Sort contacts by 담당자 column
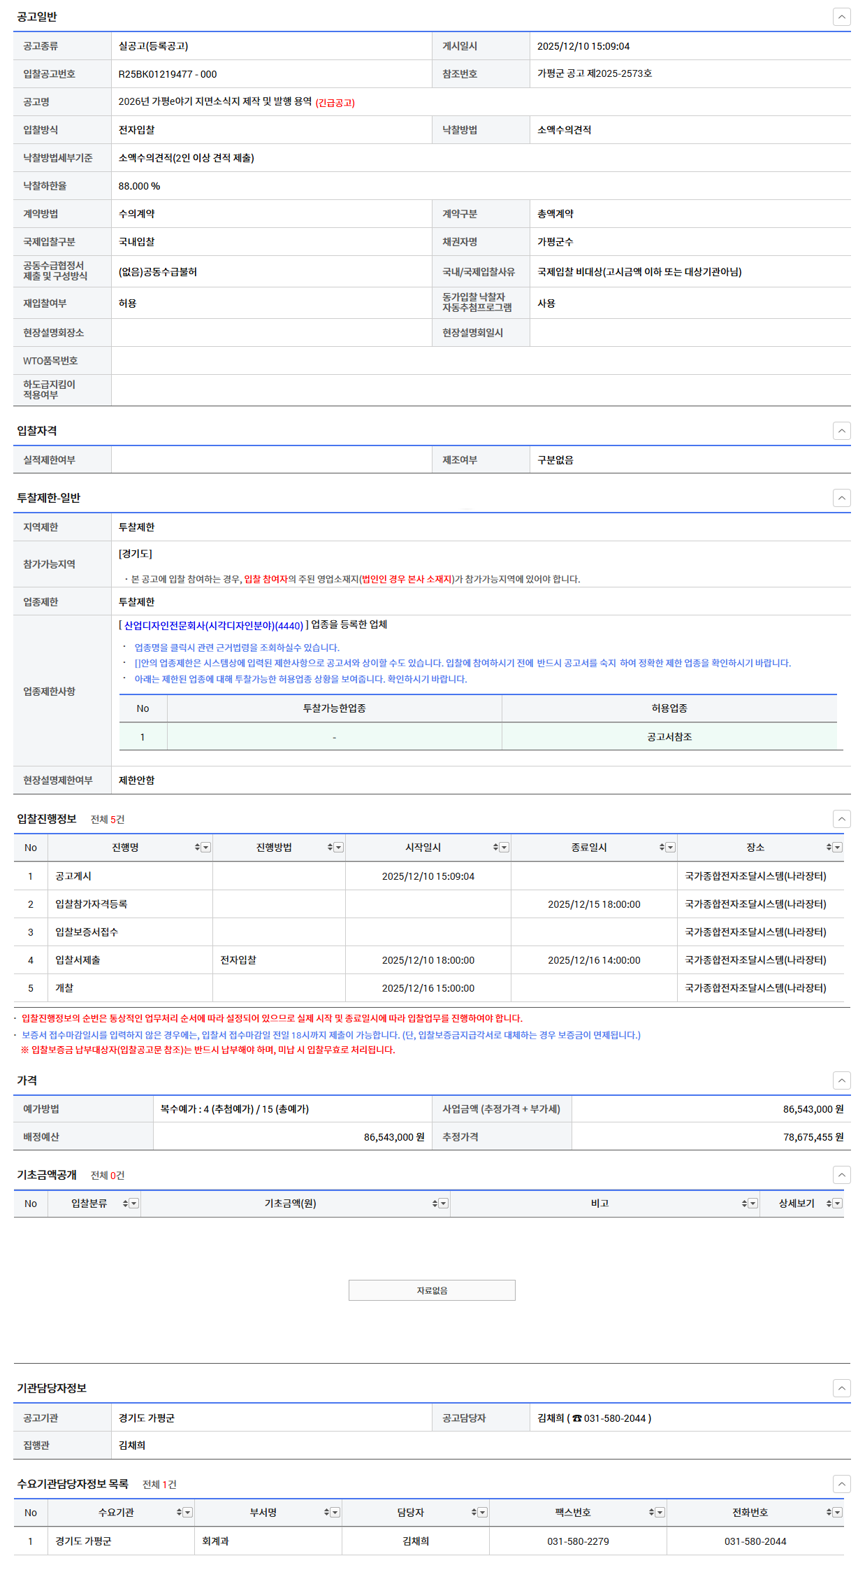The width and height of the screenshot is (865, 1577). (x=474, y=1513)
